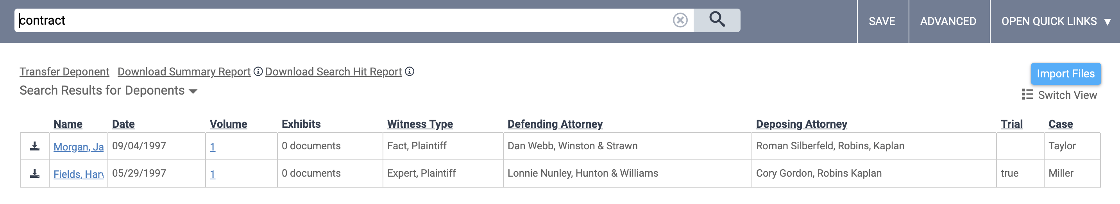Open Quick Links dropdown menu

[x=1055, y=21]
